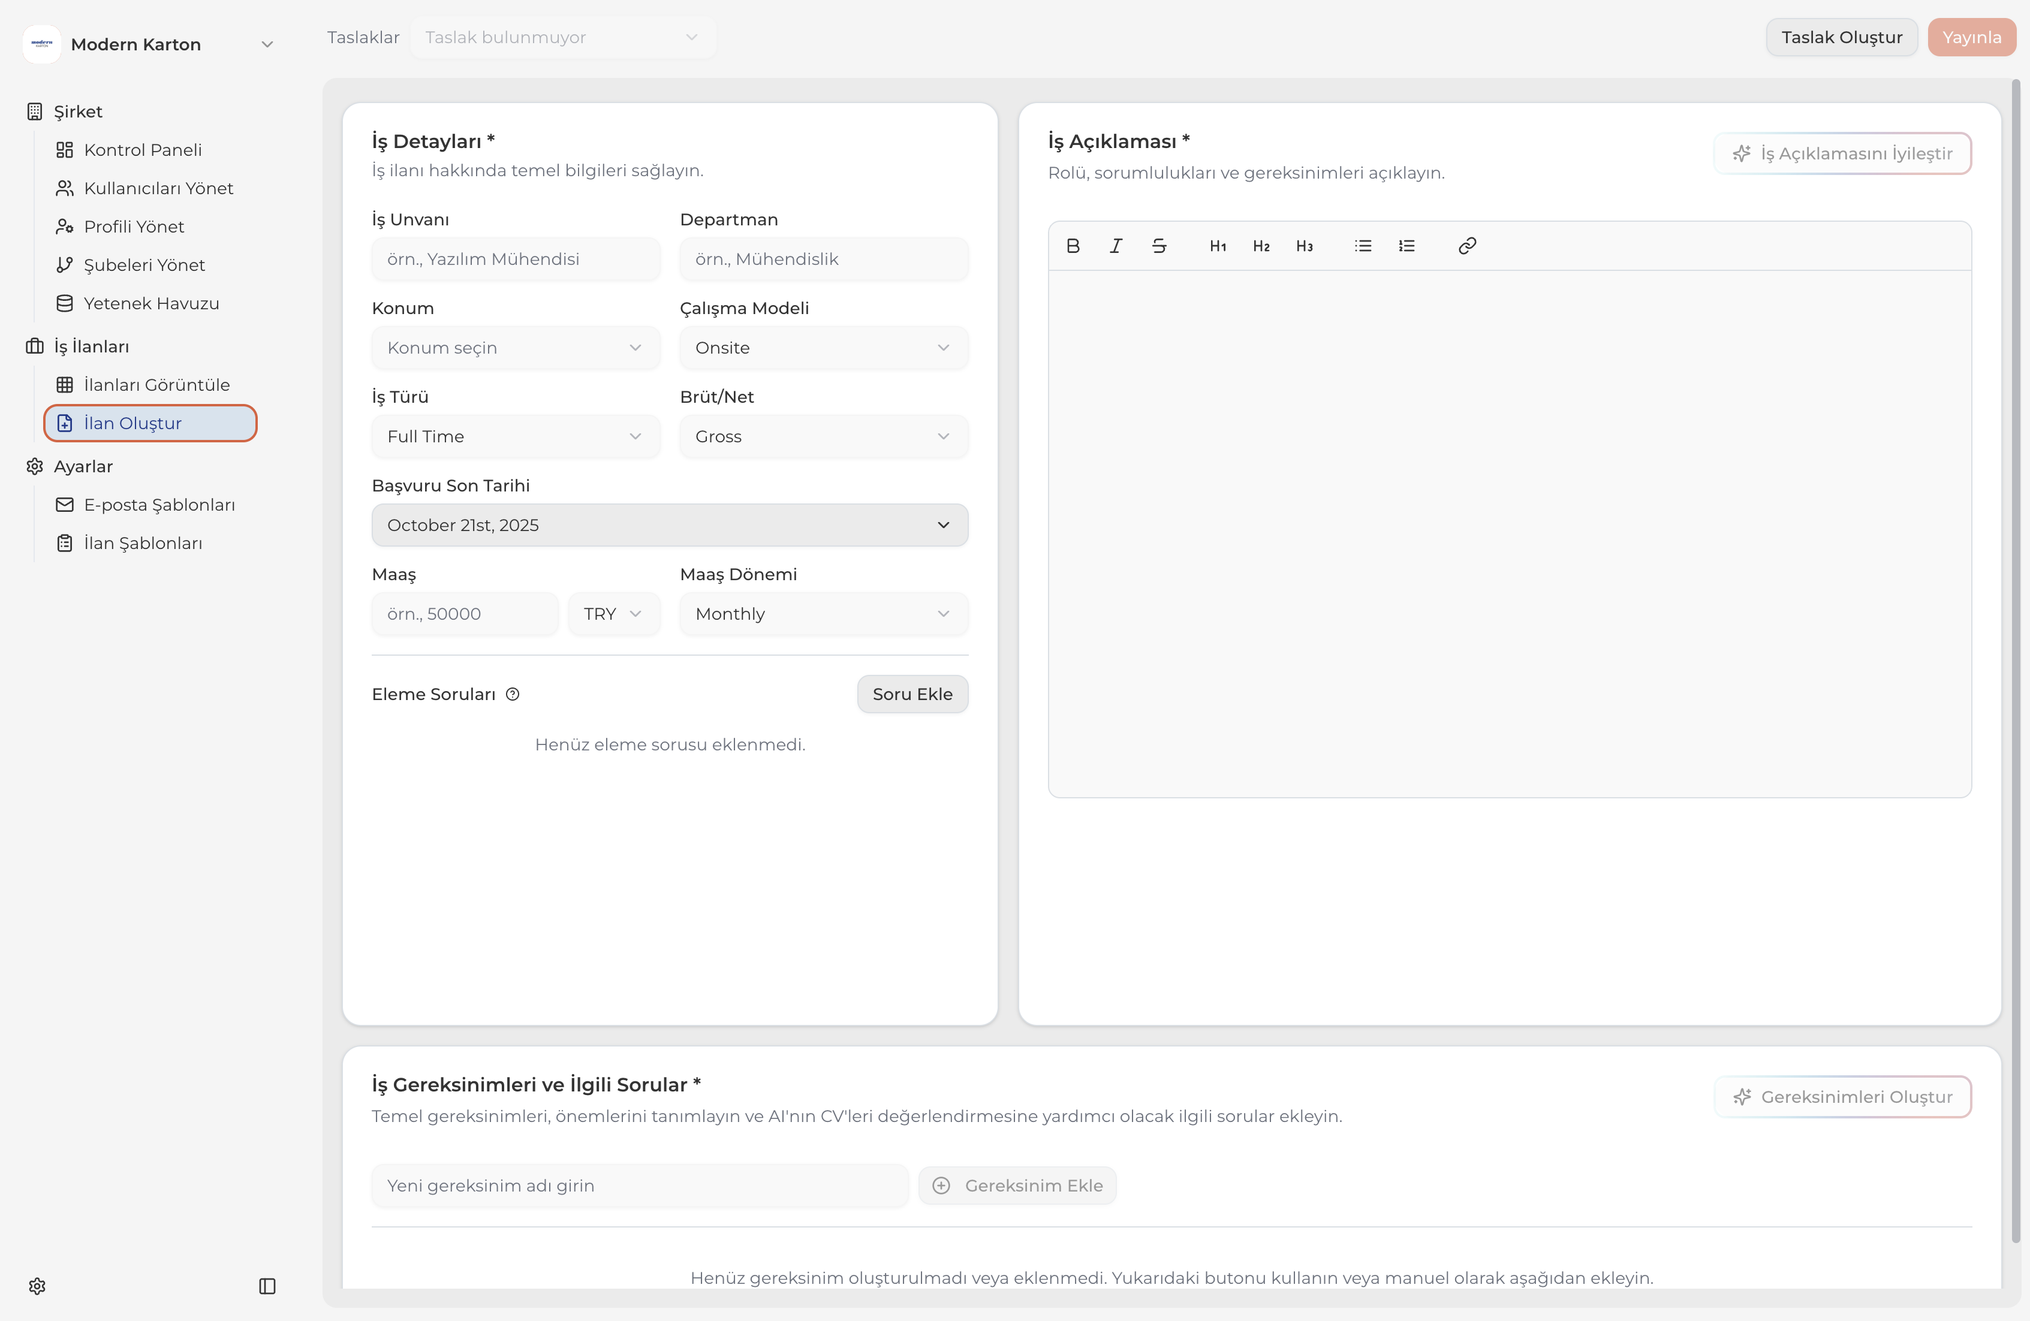
Task: Apply italic formatting in the editor
Action: [1116, 246]
